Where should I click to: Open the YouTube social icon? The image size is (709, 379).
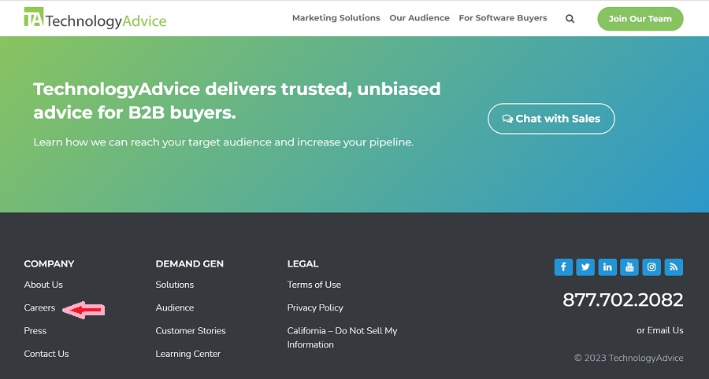coord(629,267)
